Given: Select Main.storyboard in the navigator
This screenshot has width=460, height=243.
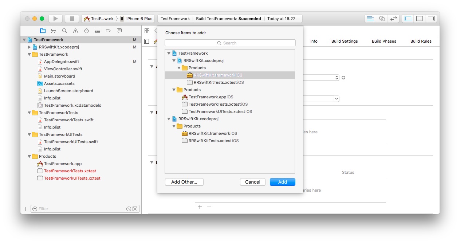Looking at the screenshot, I should click(59, 76).
